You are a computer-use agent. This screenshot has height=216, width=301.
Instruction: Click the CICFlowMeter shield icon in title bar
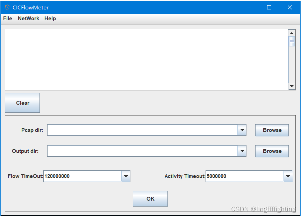coord(8,7)
